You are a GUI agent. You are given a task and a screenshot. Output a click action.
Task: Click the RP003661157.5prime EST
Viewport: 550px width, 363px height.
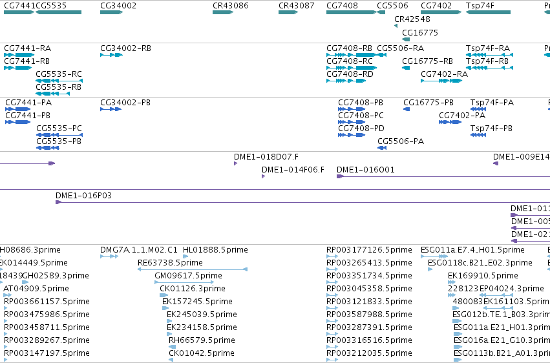[5, 308]
